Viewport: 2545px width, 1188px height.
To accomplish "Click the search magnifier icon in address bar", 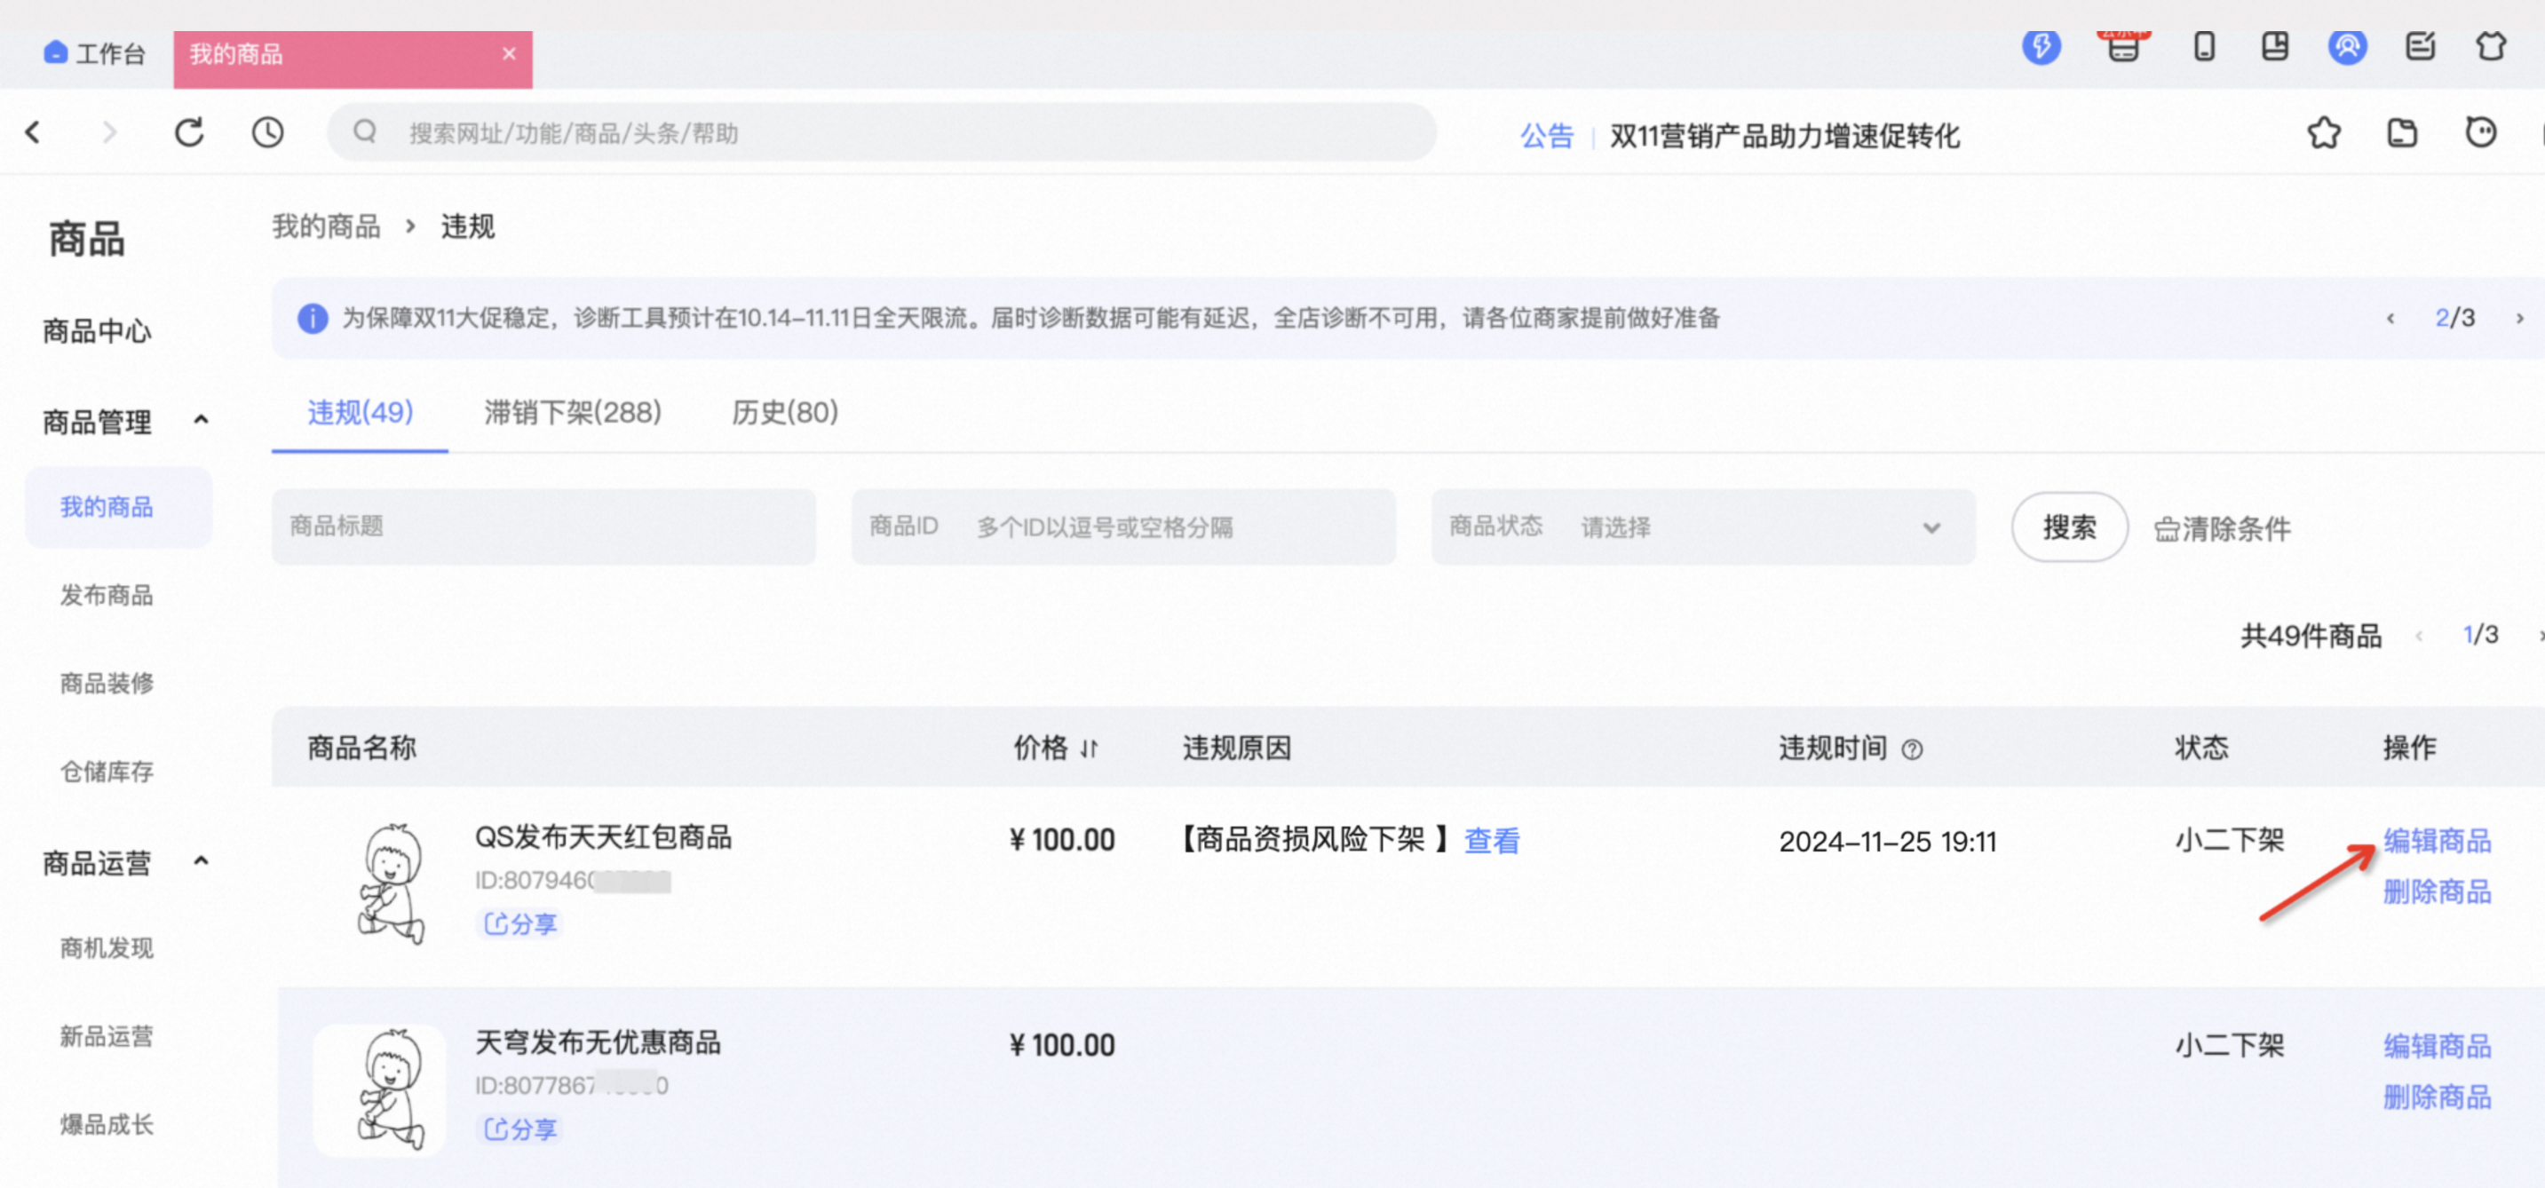I will pyautogui.click(x=365, y=131).
